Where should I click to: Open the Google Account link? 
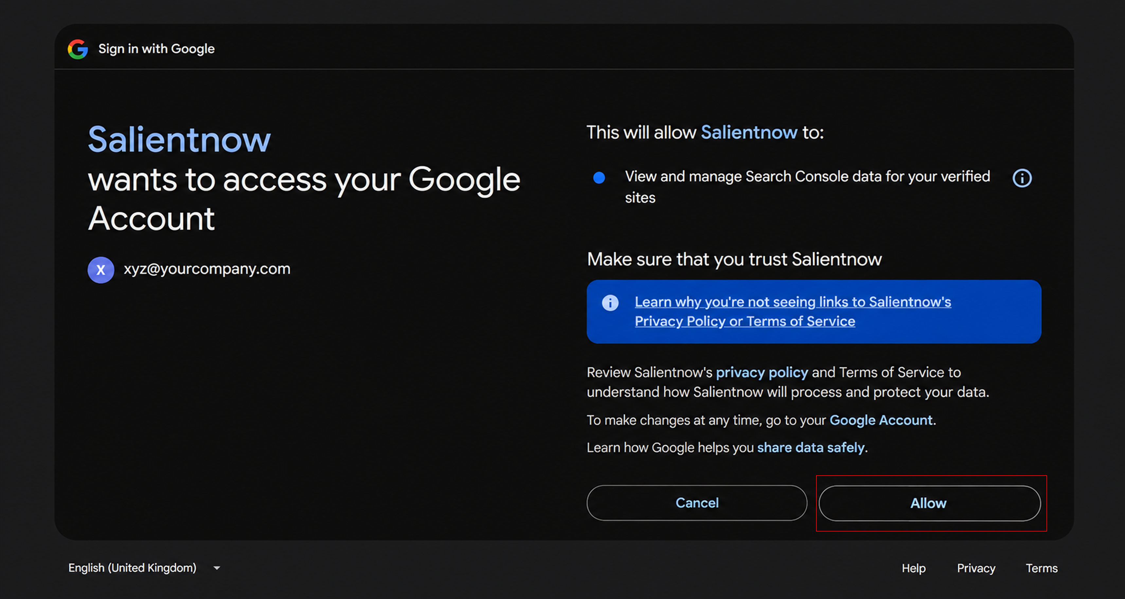pyautogui.click(x=881, y=420)
